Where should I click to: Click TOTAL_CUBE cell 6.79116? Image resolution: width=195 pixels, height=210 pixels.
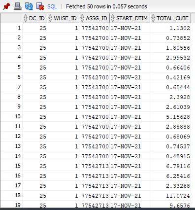coord(170,166)
